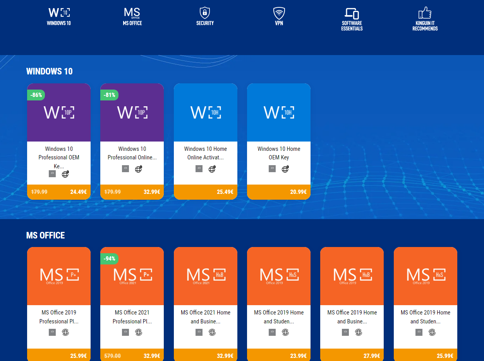Click the 25.49€ price bar
Viewport: 484px width, 361px height.
[x=206, y=192]
